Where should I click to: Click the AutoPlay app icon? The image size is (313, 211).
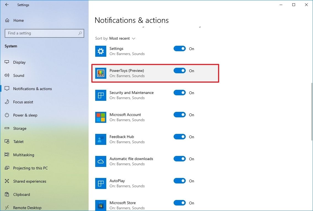100,183
